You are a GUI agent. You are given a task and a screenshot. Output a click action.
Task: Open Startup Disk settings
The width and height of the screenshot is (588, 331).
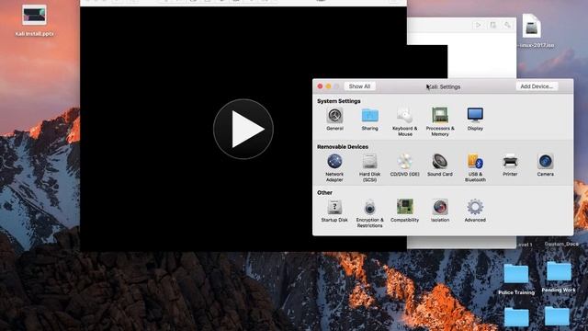pyautogui.click(x=334, y=211)
